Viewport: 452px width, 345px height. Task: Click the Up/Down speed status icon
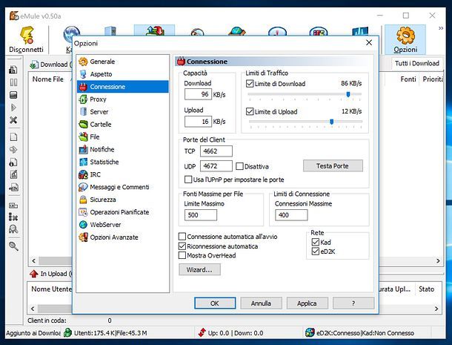[202, 333]
